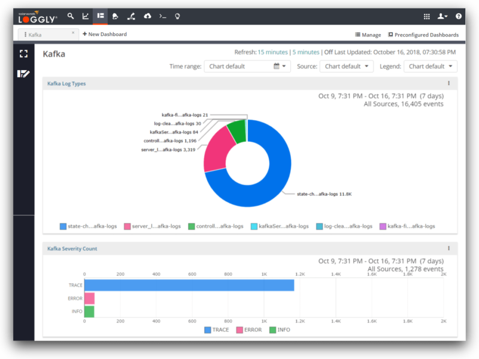479x359 pixels.
Task: Click the blue state-ch...afka-logs legend swatch
Action: 62,226
